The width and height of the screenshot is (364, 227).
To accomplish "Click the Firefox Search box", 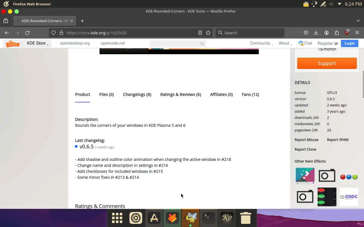I will [250, 33].
